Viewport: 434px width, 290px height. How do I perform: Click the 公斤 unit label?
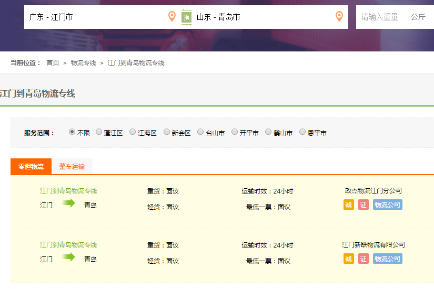point(418,17)
